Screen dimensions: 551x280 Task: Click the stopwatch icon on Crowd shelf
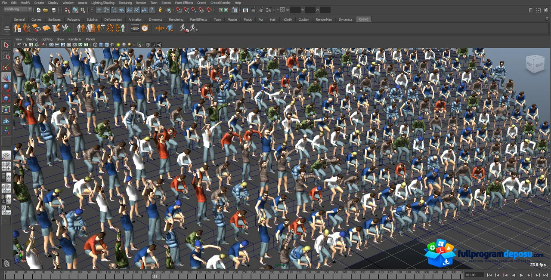(145, 28)
